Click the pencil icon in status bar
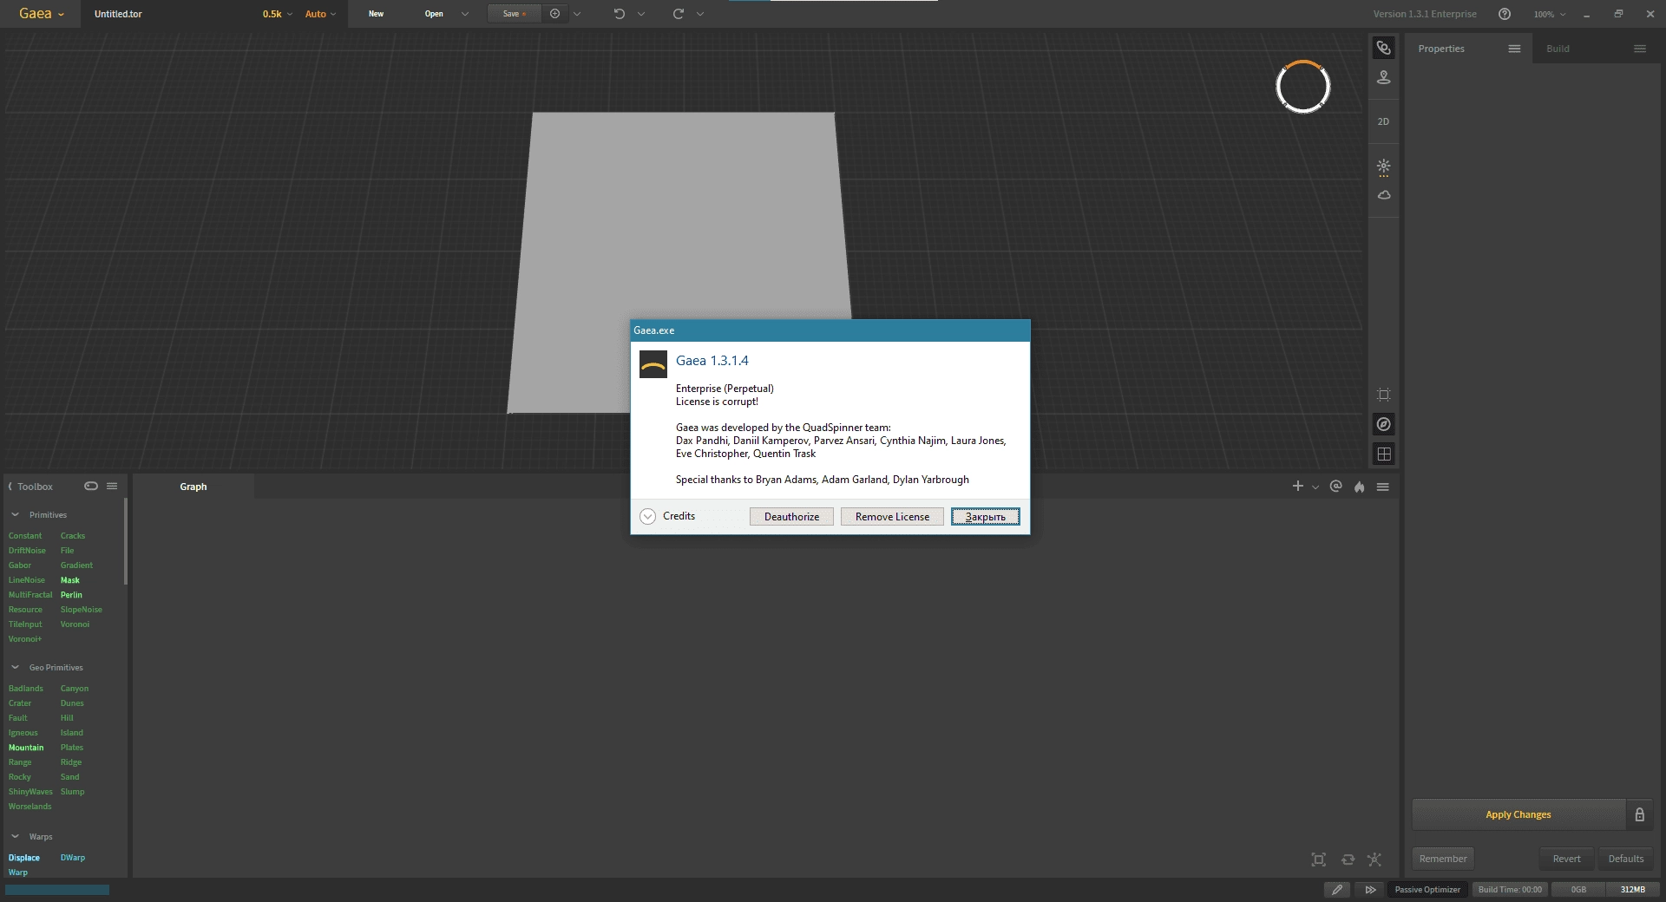 1337,889
